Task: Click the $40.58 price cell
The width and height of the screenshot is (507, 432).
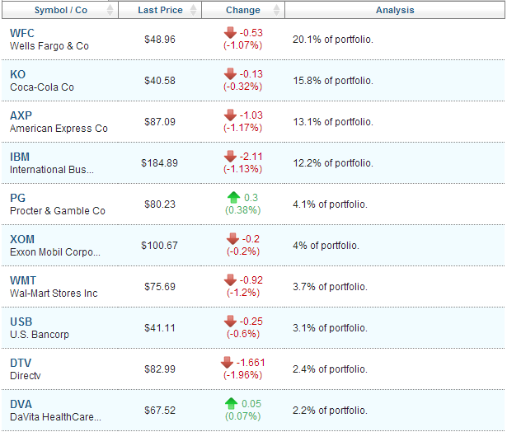Action: click(160, 81)
